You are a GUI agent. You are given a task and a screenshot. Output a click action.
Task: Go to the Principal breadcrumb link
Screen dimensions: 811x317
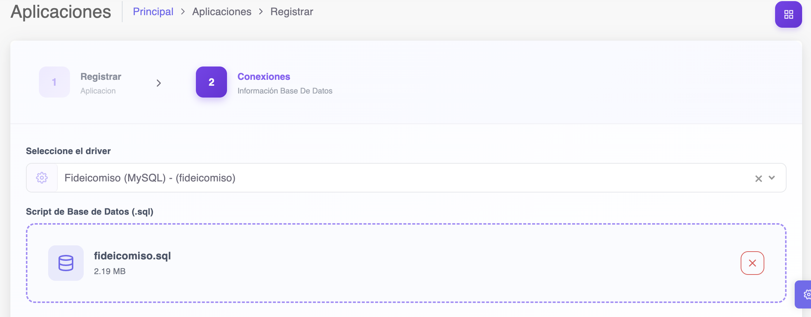tap(153, 12)
